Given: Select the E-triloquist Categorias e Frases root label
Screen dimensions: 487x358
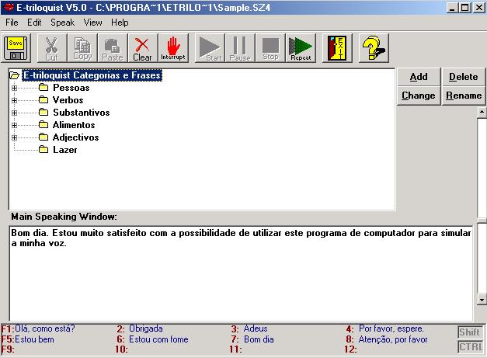Looking at the screenshot, I should point(92,75).
